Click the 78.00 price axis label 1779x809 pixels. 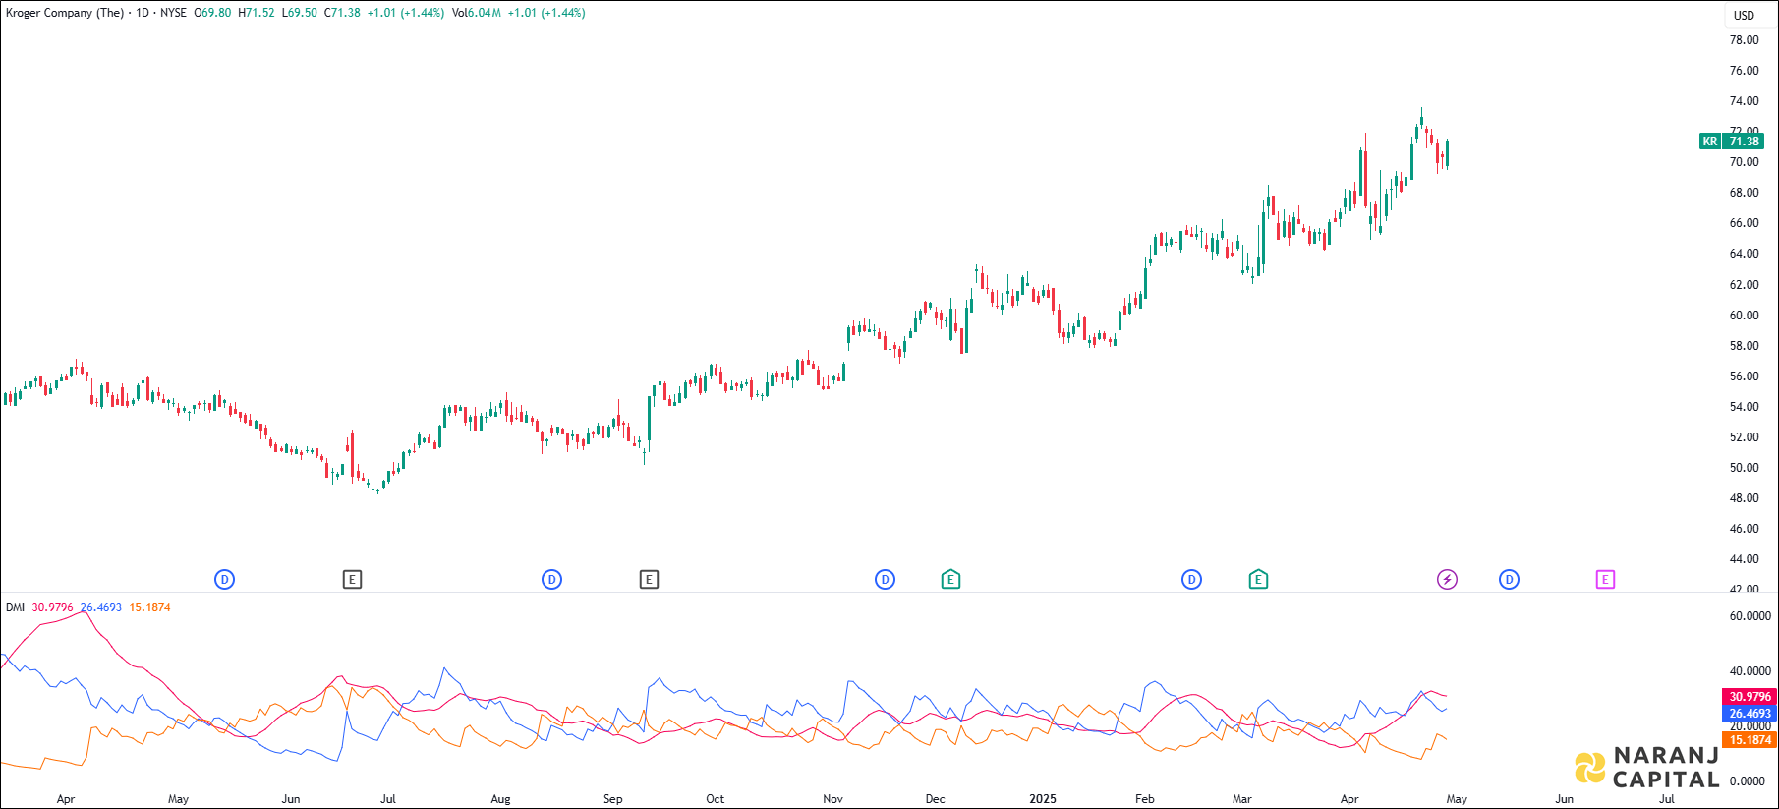pyautogui.click(x=1744, y=40)
